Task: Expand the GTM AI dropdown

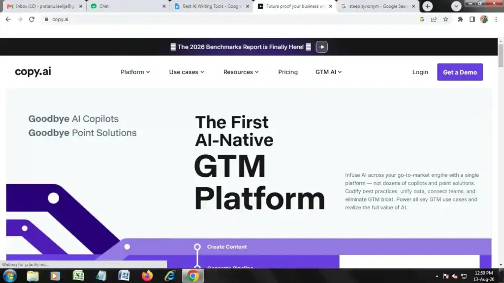Action: pos(328,72)
